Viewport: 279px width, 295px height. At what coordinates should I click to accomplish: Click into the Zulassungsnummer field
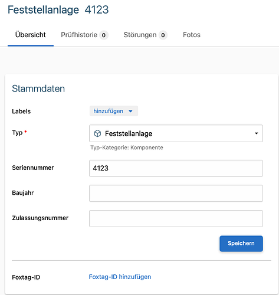(x=176, y=218)
